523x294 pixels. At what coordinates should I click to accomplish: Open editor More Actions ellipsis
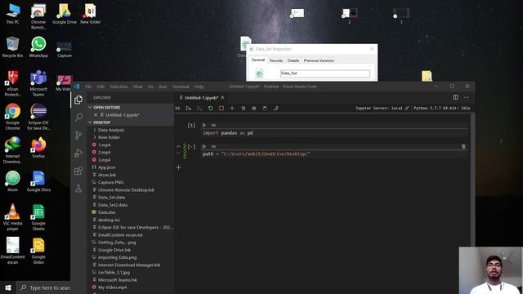(x=467, y=97)
